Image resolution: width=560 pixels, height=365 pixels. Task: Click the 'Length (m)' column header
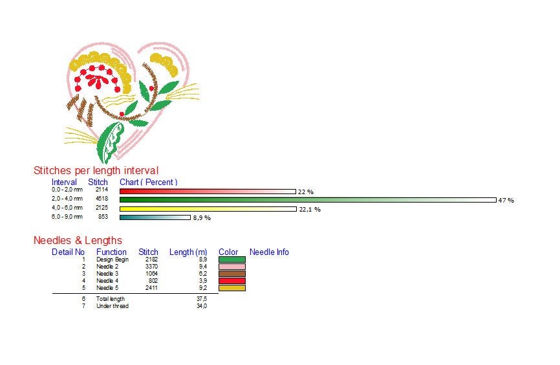(188, 252)
